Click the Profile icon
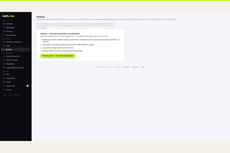This screenshot has height=153, width=230. click(x=4, y=82)
